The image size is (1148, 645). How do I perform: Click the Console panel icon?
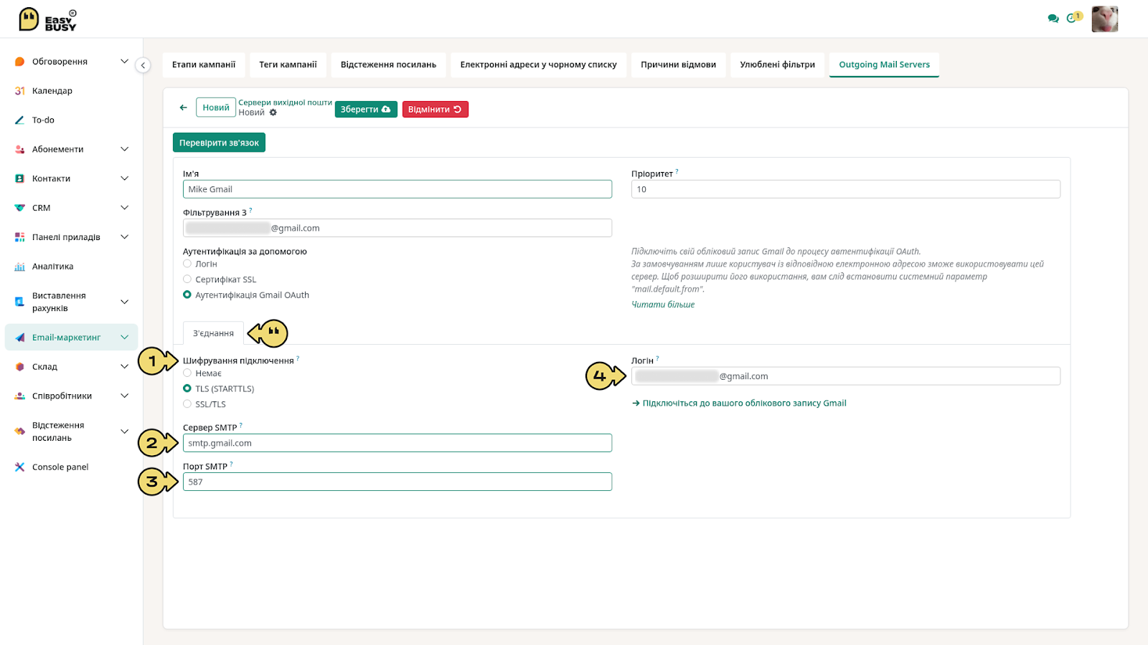[20, 467]
